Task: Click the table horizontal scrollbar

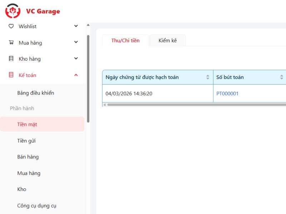Action: pos(193,105)
